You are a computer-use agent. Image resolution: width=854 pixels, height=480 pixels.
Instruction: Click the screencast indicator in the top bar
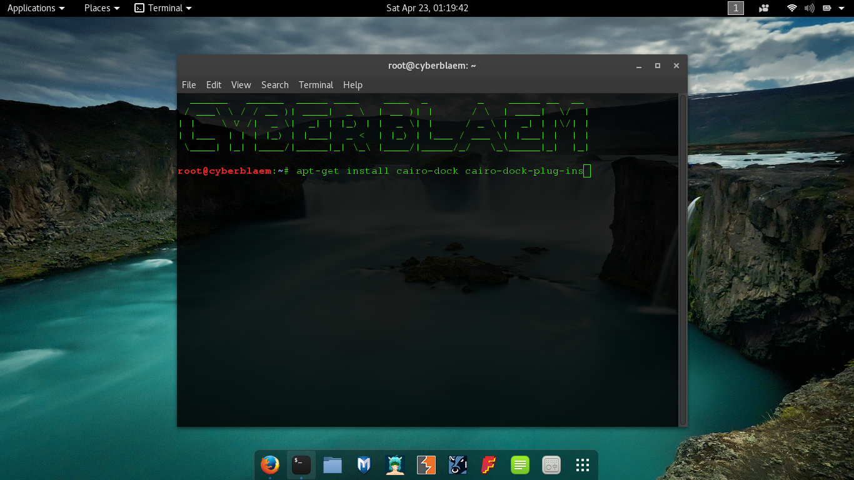[763, 8]
